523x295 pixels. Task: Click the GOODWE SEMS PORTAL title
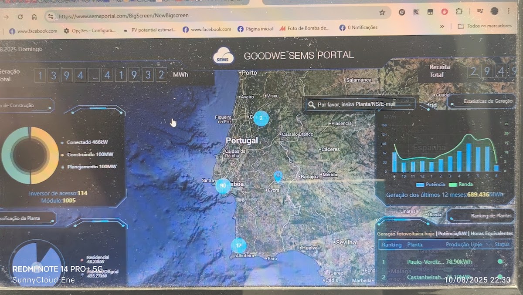coord(299,56)
